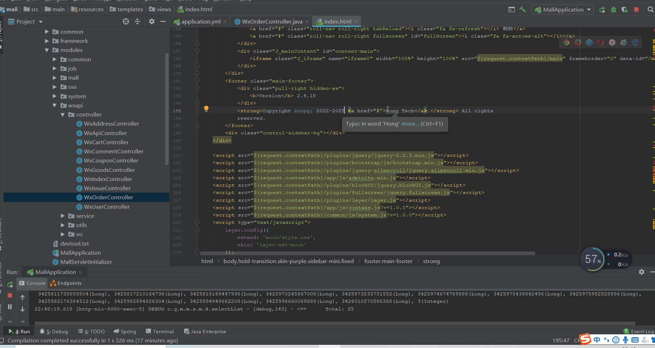
Task: Rerun MallApplication in Run panel
Action: click(10, 284)
